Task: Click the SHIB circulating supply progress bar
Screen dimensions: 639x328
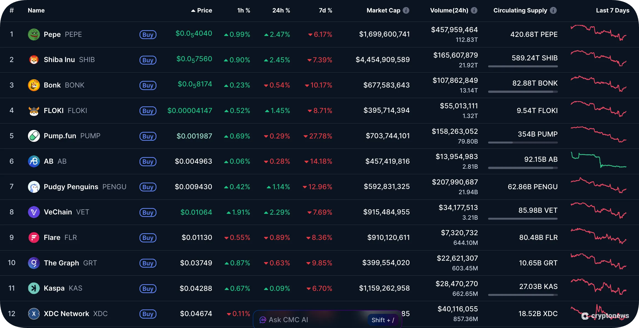Action: [523, 66]
